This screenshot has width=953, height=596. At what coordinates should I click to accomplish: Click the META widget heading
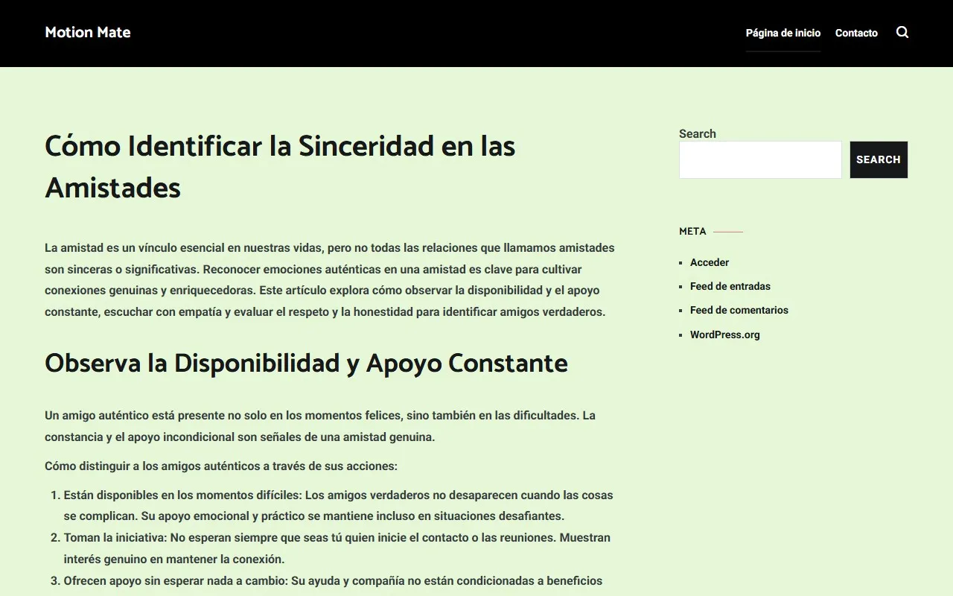(x=692, y=231)
